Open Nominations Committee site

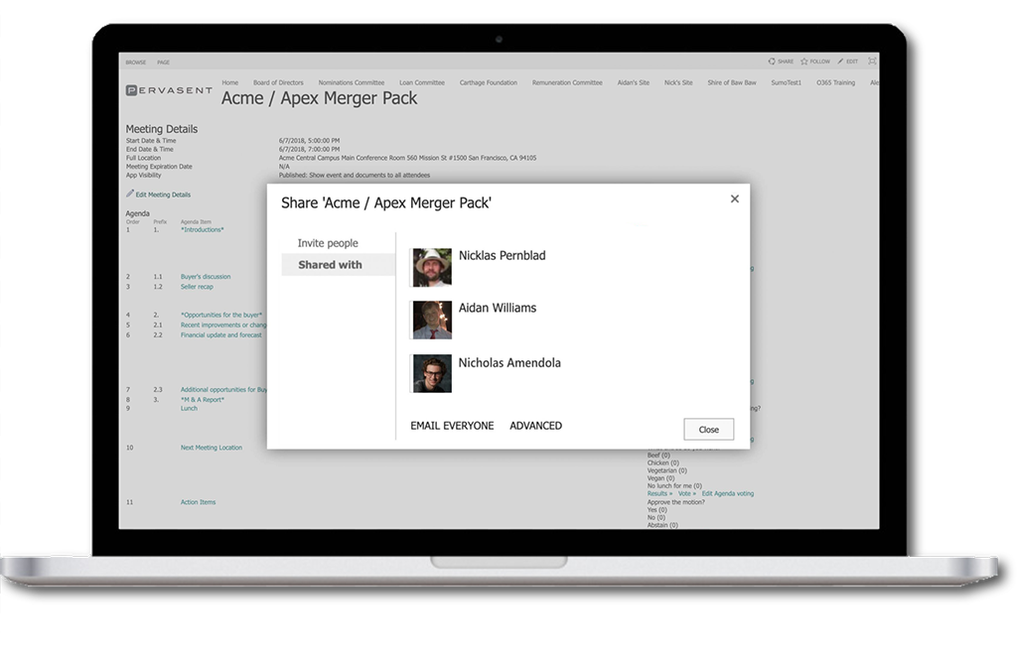351,83
